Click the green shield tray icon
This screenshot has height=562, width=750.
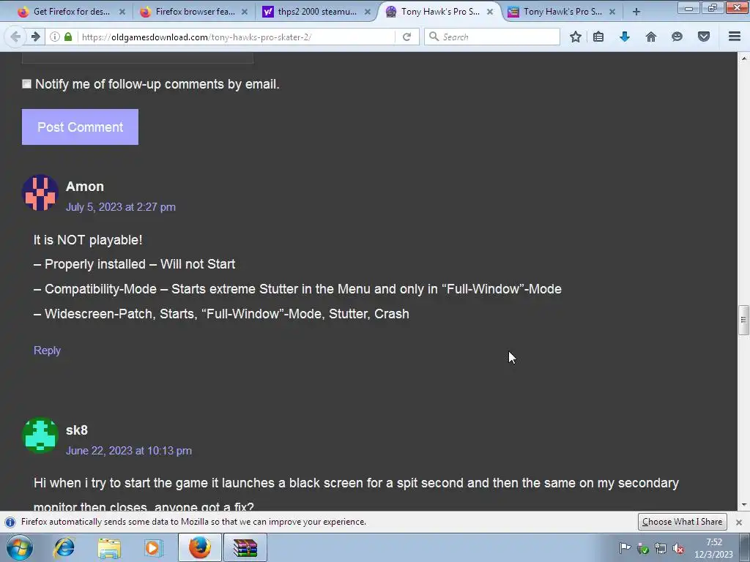click(x=643, y=549)
